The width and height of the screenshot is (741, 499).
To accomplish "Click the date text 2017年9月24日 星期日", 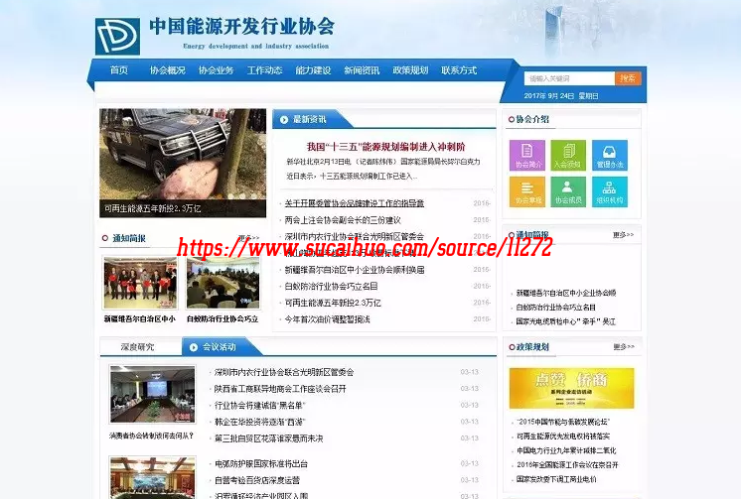I will coord(561,96).
